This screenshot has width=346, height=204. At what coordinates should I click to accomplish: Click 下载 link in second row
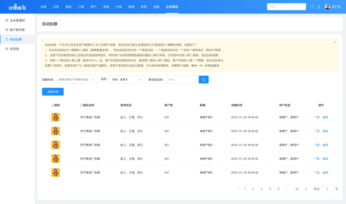pyautogui.click(x=317, y=131)
